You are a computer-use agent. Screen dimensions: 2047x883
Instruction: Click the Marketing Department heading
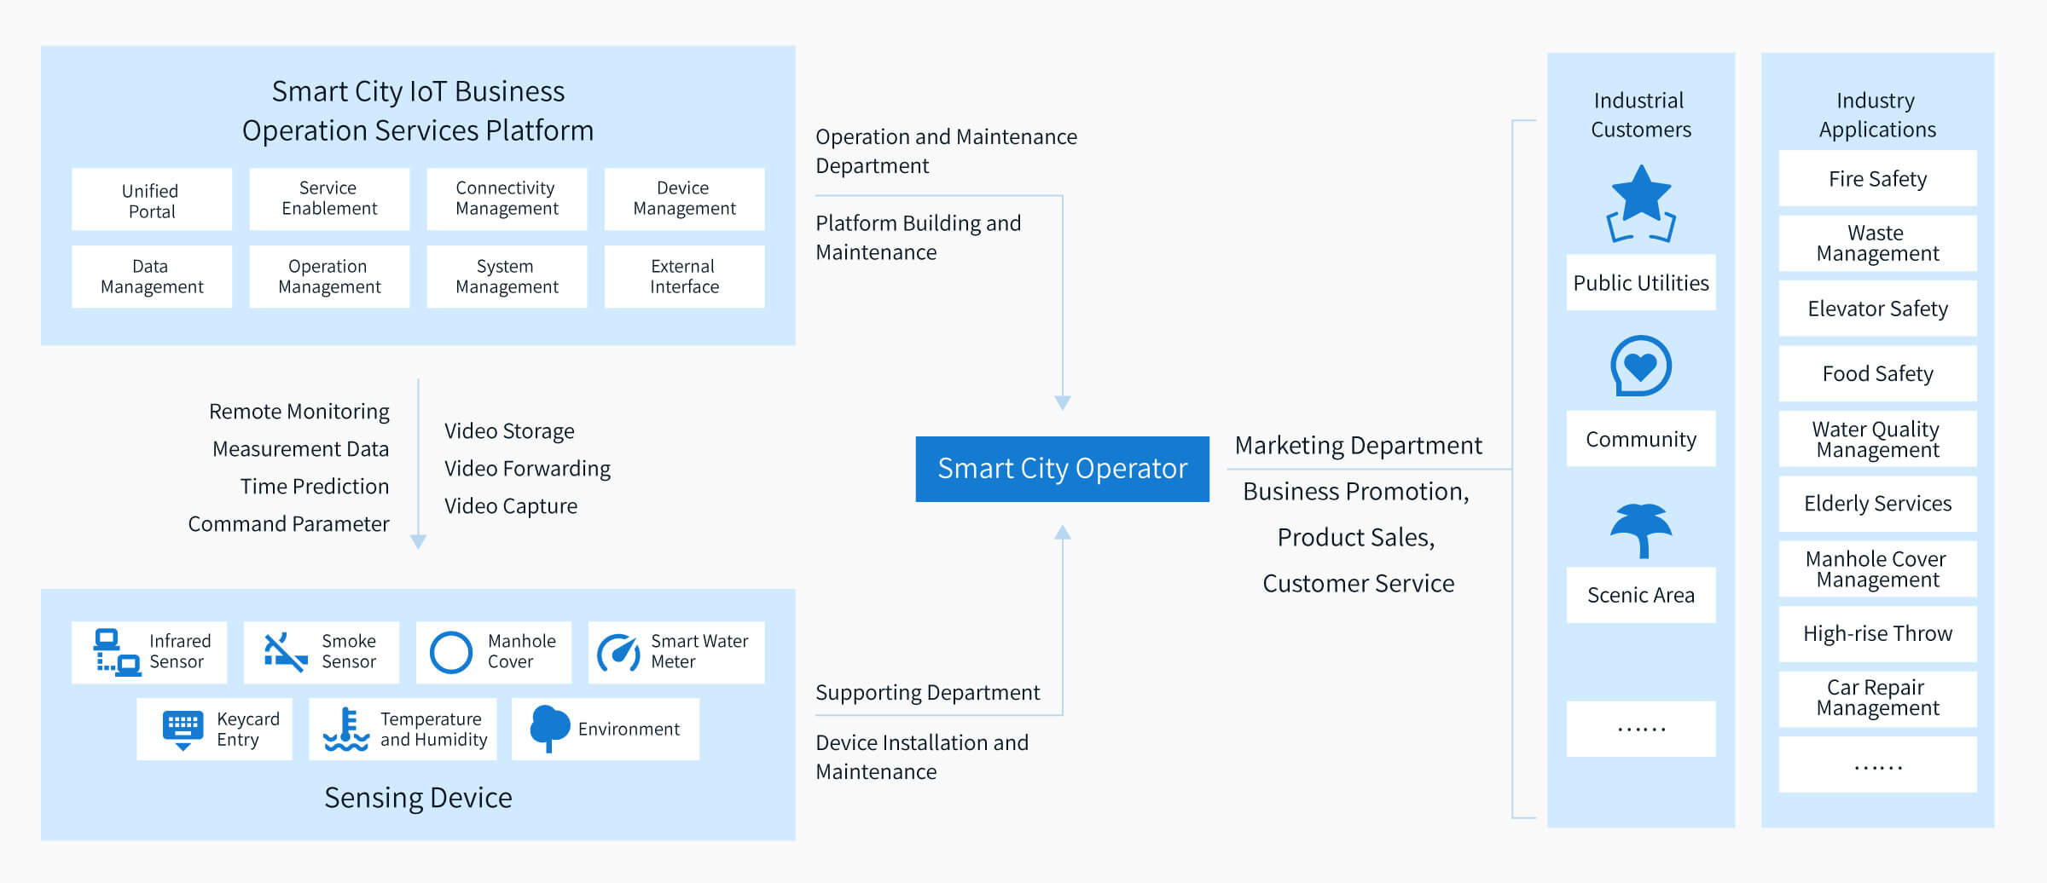[1359, 446]
